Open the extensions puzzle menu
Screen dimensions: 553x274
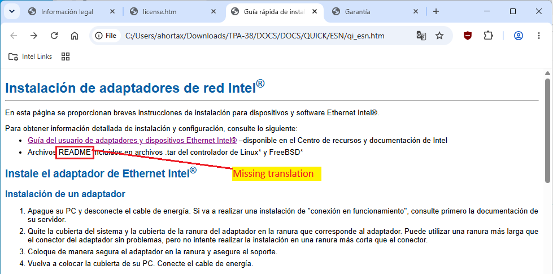[x=488, y=36]
